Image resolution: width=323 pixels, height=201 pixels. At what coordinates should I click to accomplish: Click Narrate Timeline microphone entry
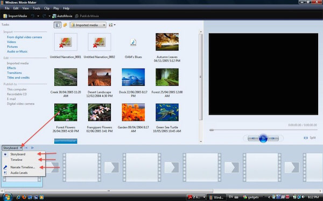click(23, 167)
